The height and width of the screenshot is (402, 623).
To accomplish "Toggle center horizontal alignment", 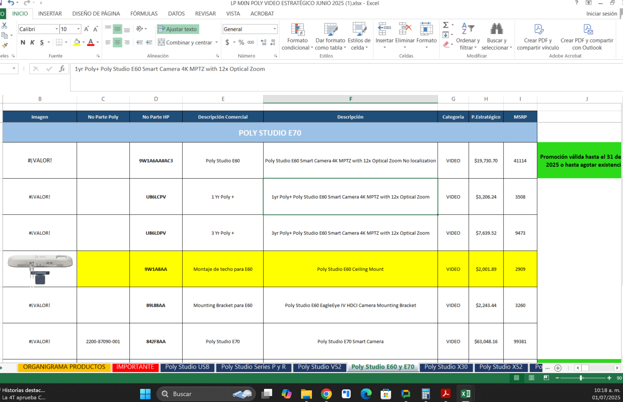I will (118, 43).
